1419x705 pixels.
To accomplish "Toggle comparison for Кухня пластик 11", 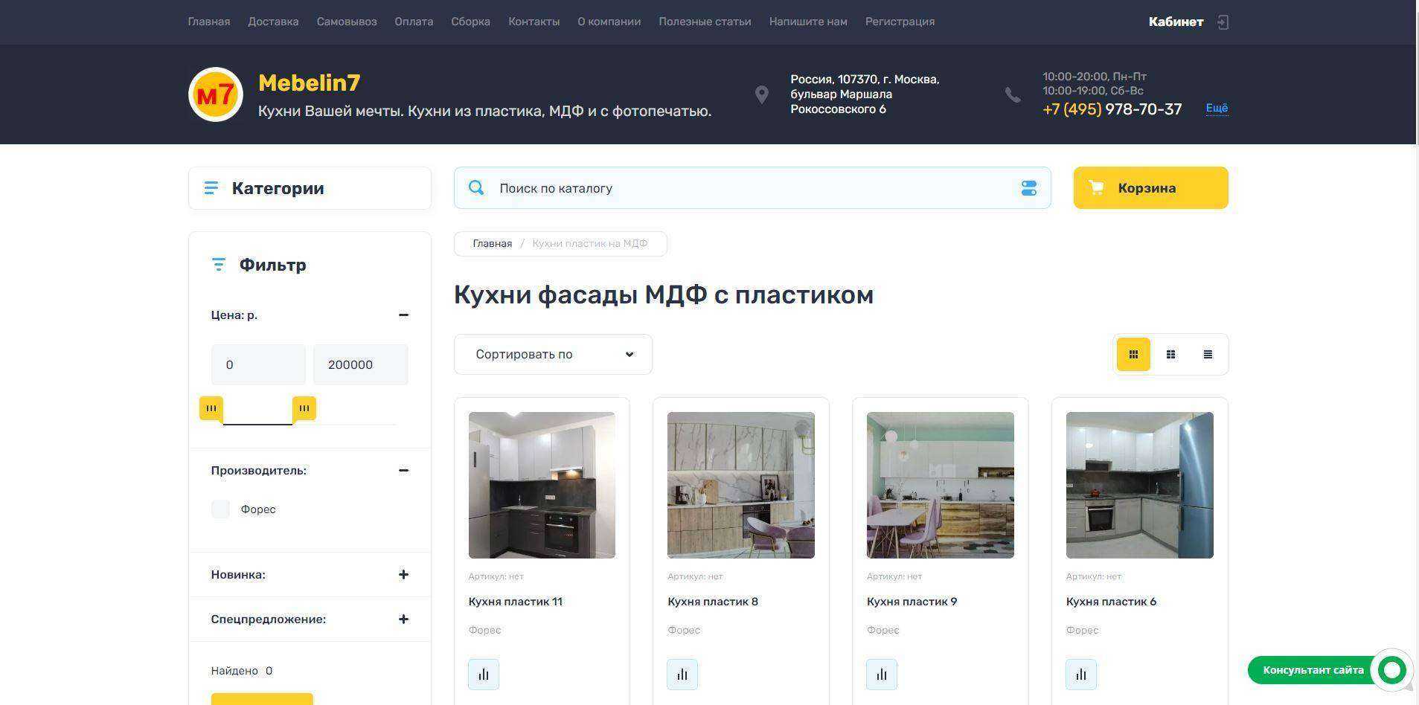I will click(x=483, y=674).
